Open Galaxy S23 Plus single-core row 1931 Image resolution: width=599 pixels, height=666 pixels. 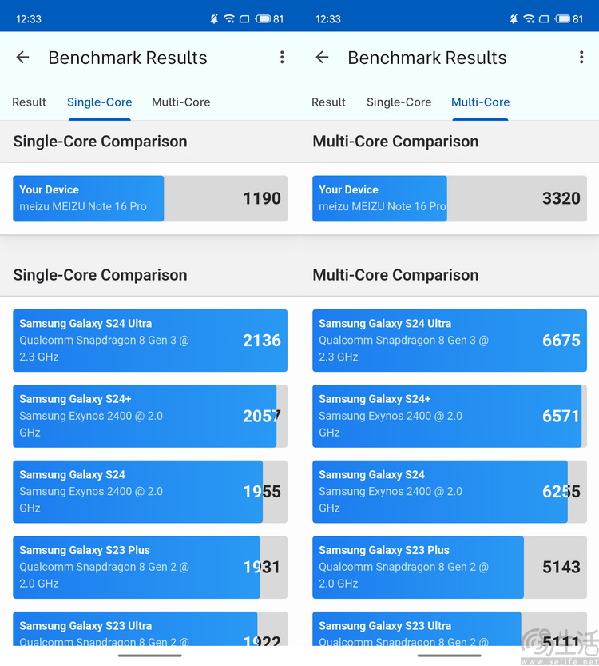coord(150,567)
